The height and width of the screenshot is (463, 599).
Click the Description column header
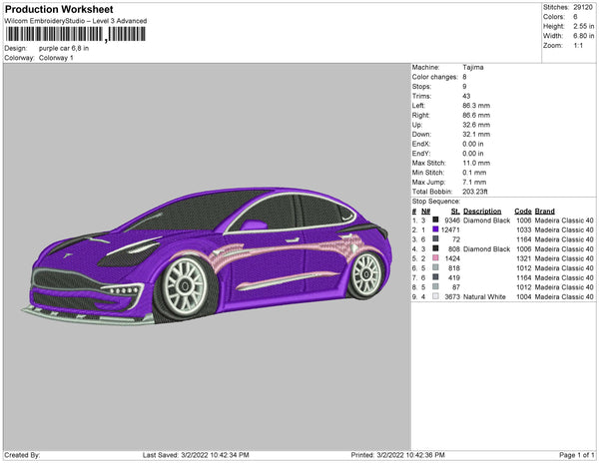pos(482,212)
